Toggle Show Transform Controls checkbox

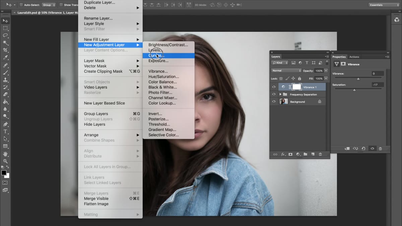point(61,5)
